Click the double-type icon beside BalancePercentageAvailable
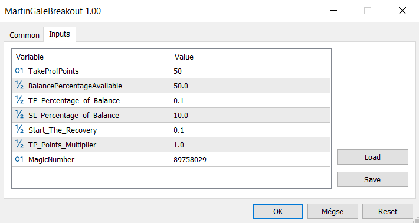This screenshot has width=419, height=223. point(19,86)
